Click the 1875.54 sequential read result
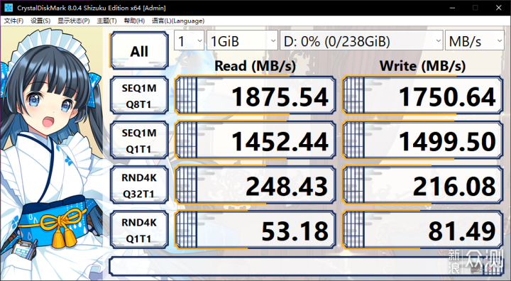511x281 pixels. point(255,96)
